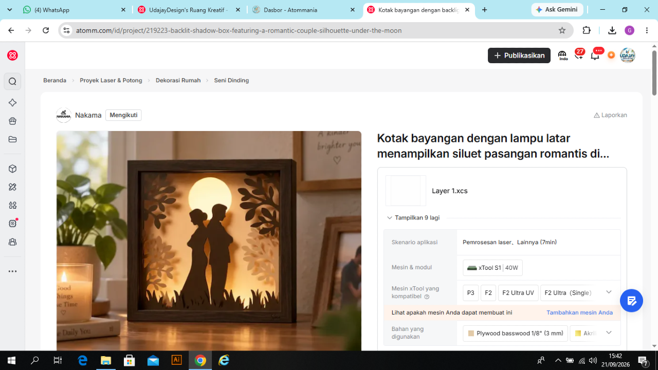Click the community people icon in the sidebar
658x370 pixels.
pyautogui.click(x=13, y=242)
